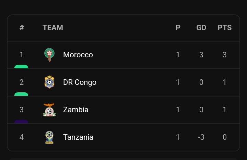247x160 pixels.
Task: Click Tanzania's goal difference of -3
Action: pyautogui.click(x=201, y=137)
